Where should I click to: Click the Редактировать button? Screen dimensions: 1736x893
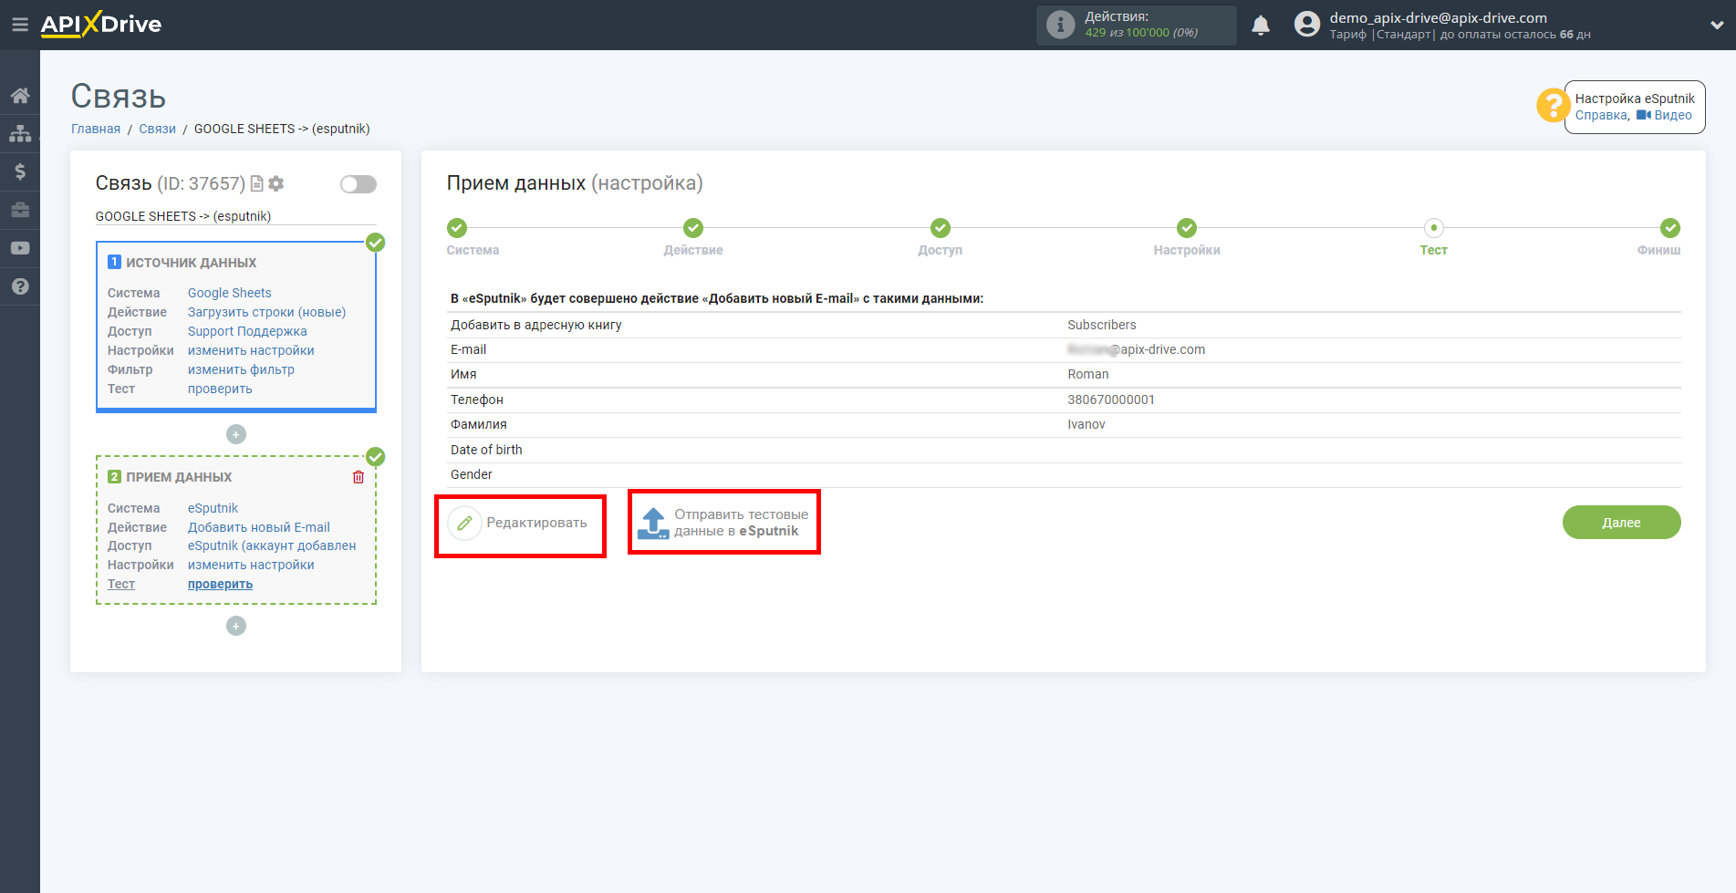click(x=518, y=524)
